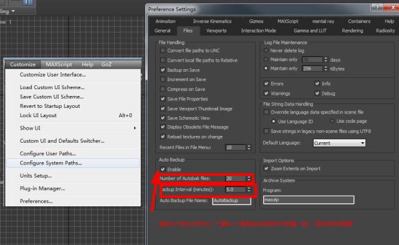The image size is (399, 245).
Task: Open Units Setup... entry
Action: pos(36,176)
